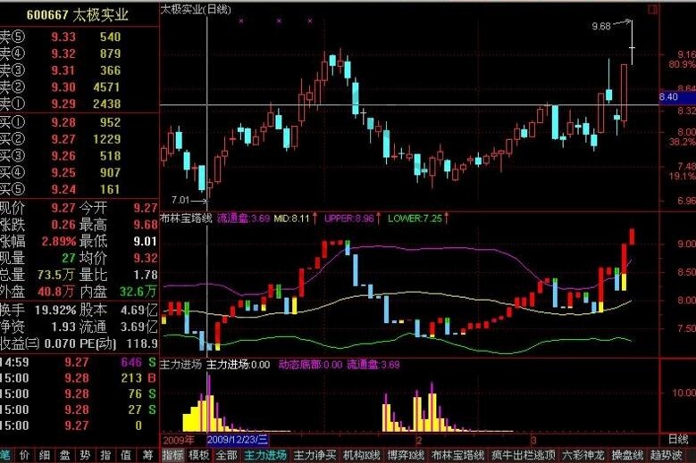
Task: Click the 2009/12/23 date label on timeline
Action: coord(238,440)
